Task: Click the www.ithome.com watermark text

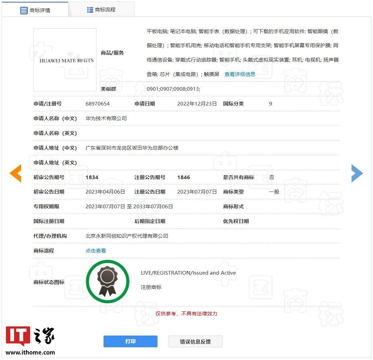Action: point(30,352)
